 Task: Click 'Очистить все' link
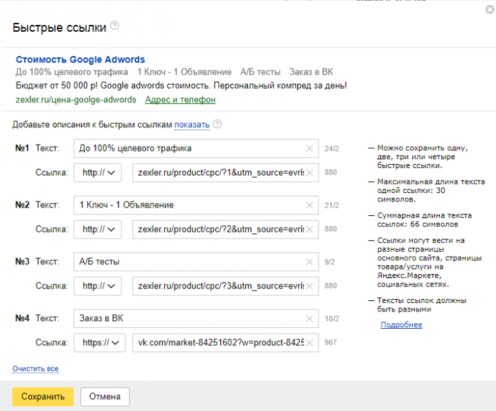tap(35, 369)
